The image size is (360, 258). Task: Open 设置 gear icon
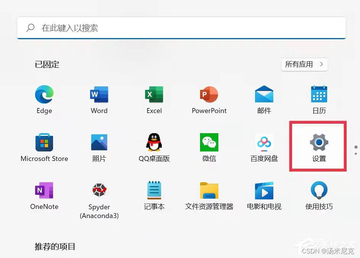(319, 142)
